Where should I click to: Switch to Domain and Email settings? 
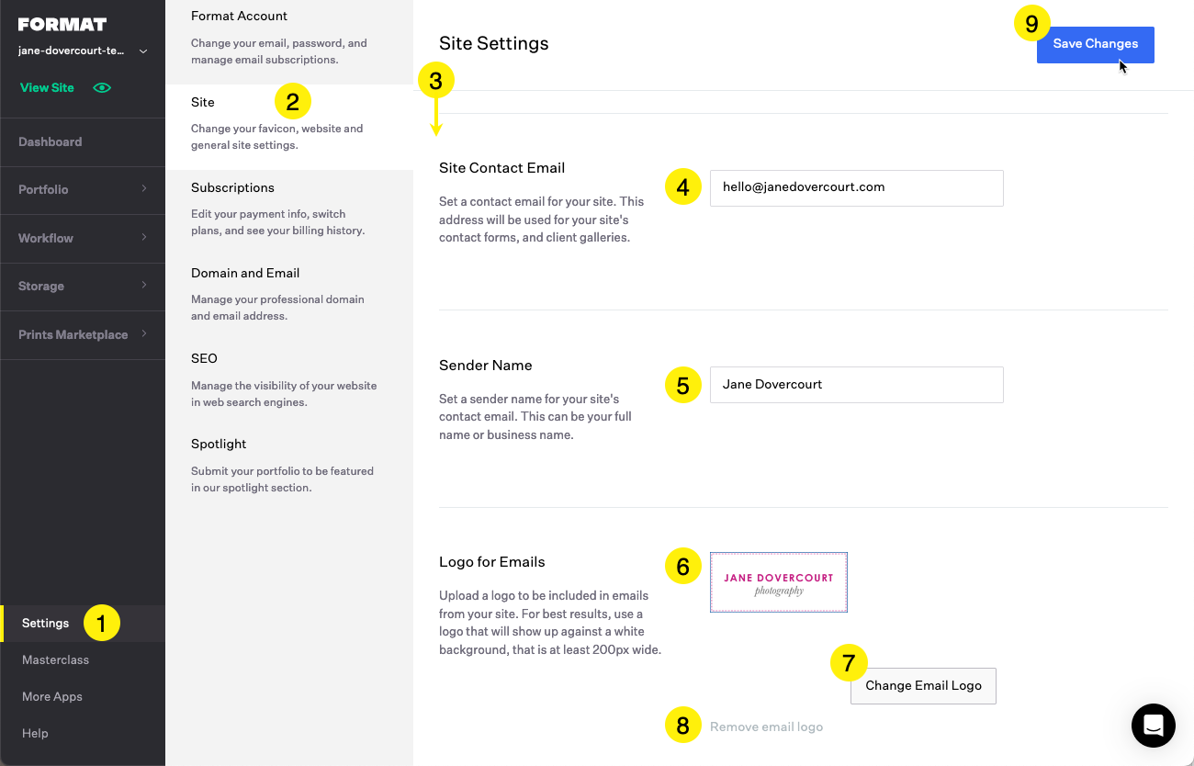(x=245, y=273)
